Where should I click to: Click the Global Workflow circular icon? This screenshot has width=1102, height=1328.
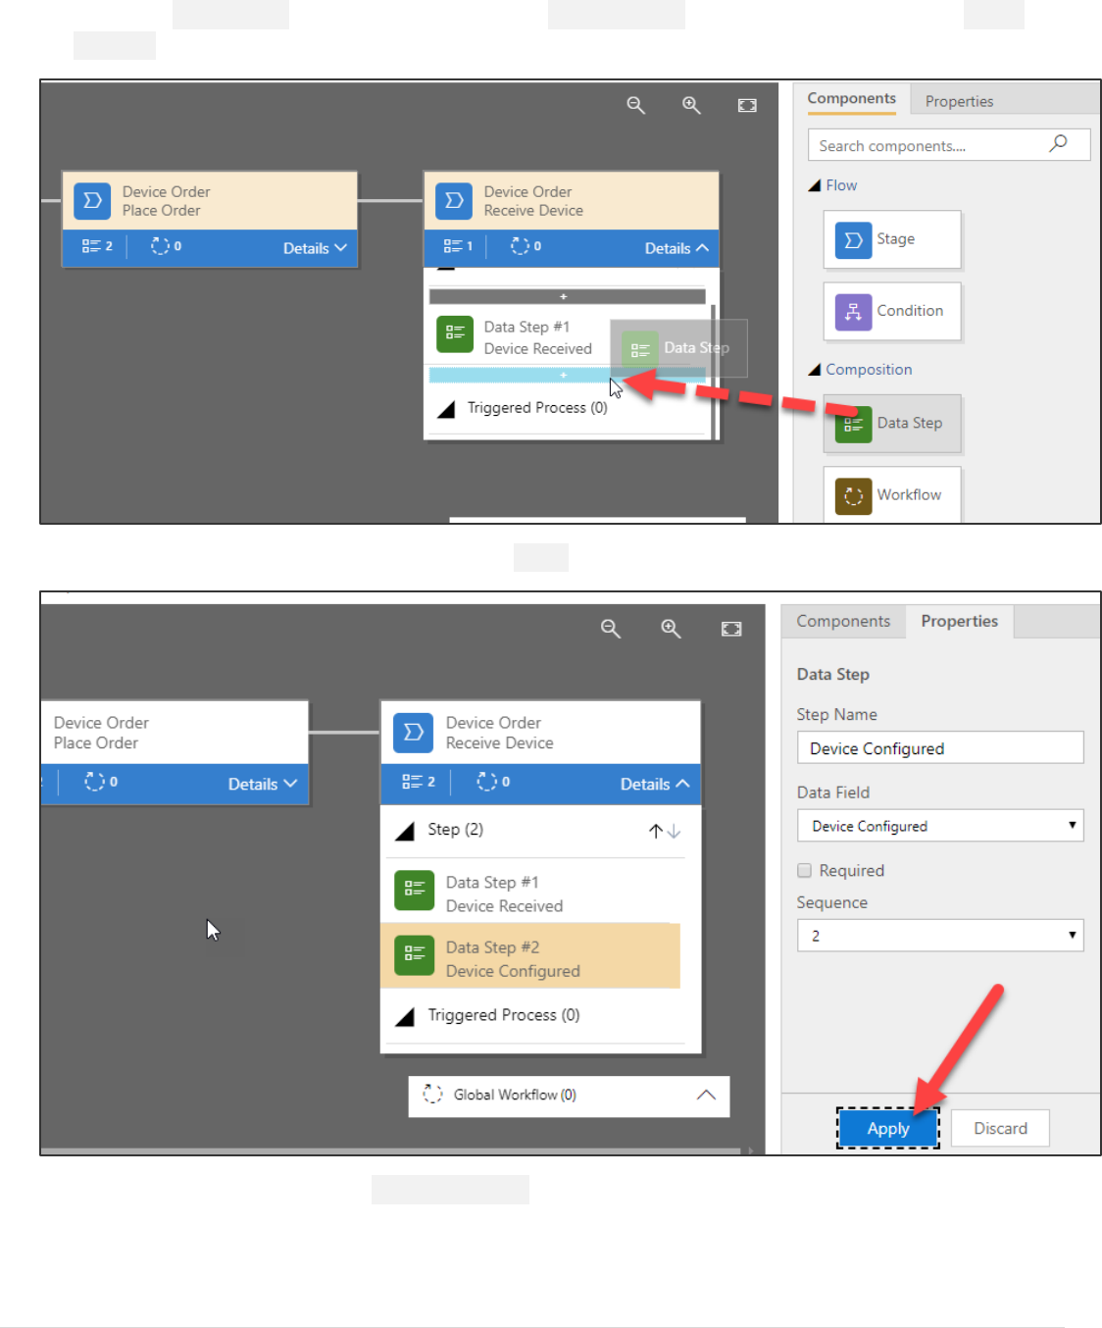pos(432,1094)
